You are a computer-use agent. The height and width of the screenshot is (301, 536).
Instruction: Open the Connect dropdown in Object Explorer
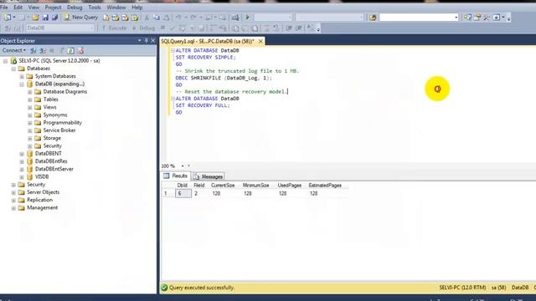click(x=13, y=50)
